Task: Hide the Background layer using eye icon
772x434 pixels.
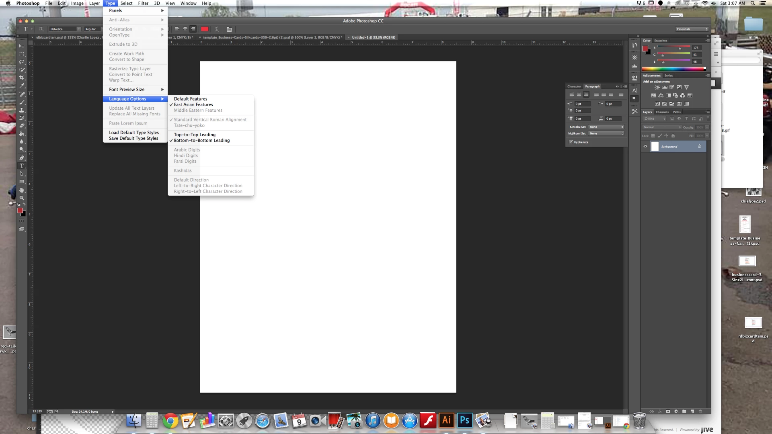Action: coord(645,147)
